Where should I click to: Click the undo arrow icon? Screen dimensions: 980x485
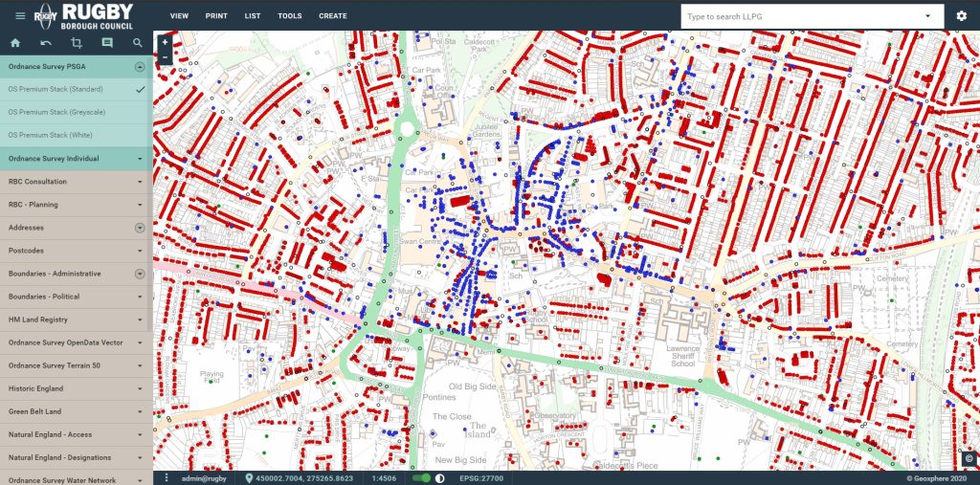click(46, 43)
